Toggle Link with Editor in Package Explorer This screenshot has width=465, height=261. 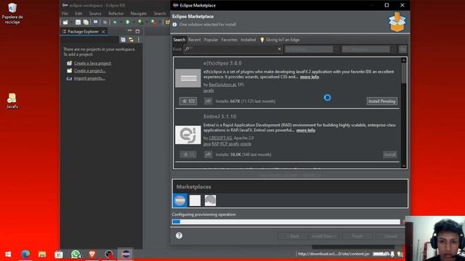[131, 40]
